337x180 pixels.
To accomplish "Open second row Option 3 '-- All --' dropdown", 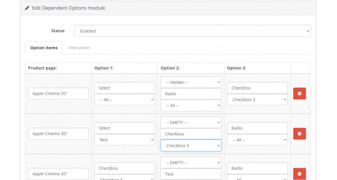I will (257, 140).
